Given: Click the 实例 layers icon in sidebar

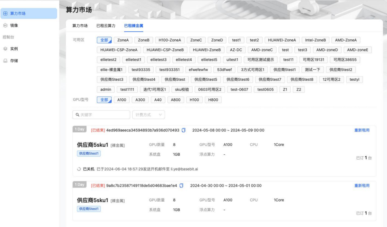Looking at the screenshot, I should [x=5, y=49].
